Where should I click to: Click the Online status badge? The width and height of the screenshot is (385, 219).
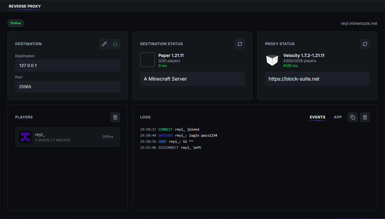[x=16, y=23]
